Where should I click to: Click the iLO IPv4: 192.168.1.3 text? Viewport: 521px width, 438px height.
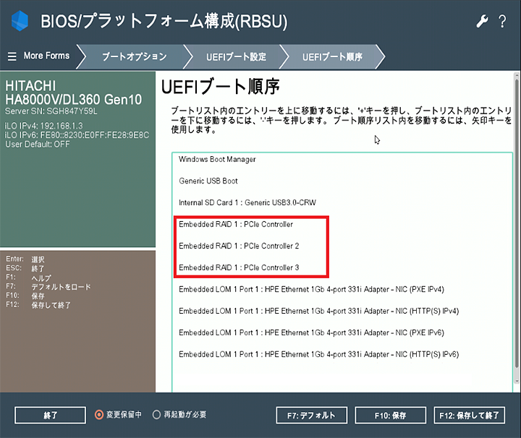[43, 126]
